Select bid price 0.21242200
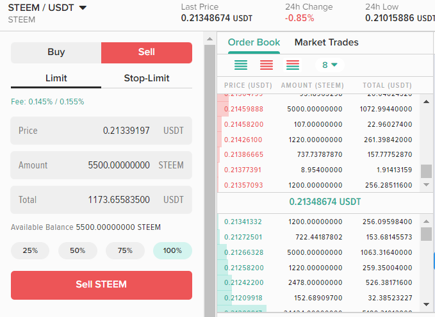The height and width of the screenshot is (317, 435). (243, 282)
